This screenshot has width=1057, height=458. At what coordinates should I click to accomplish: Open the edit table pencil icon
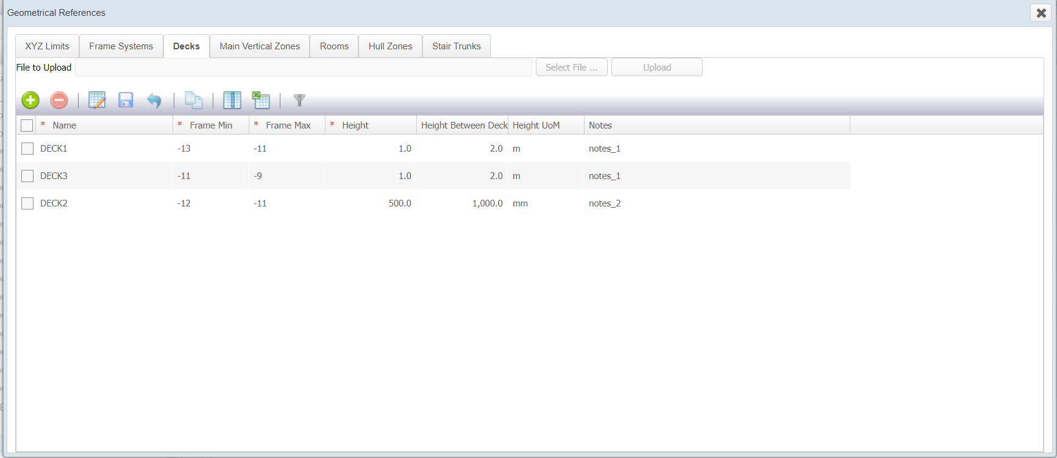click(x=97, y=100)
